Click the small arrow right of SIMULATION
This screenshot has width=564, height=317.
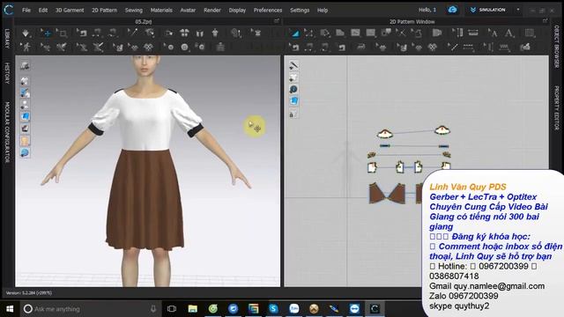click(518, 10)
